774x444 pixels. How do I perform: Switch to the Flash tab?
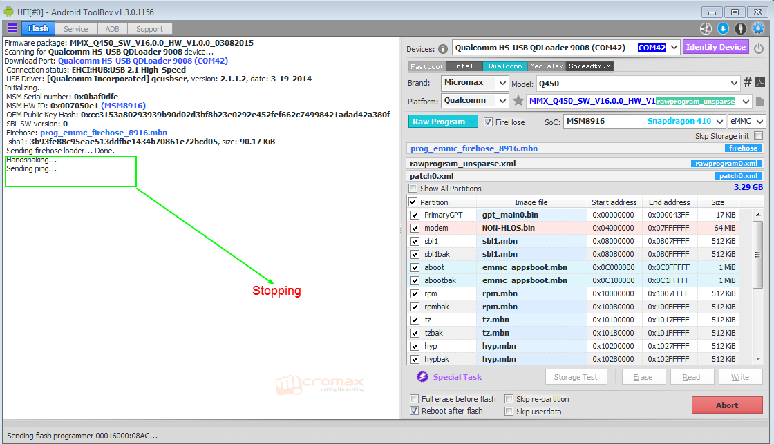(38, 28)
